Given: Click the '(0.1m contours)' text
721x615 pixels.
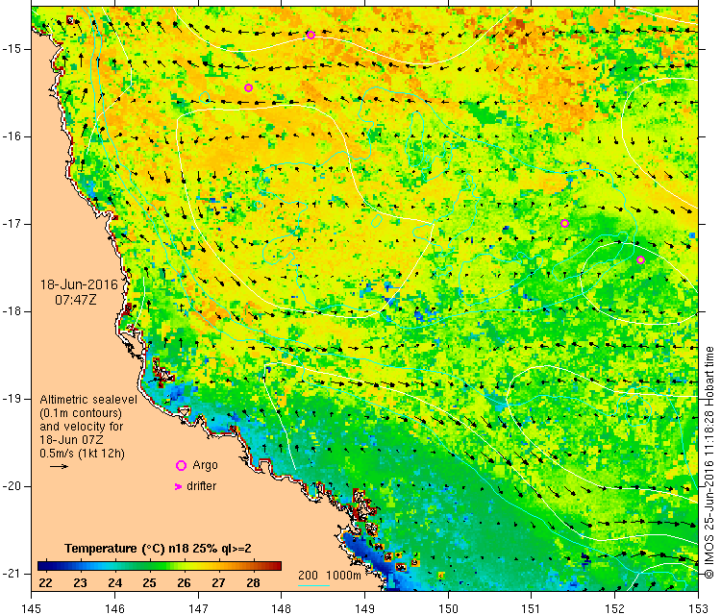Looking at the screenshot, I should point(81,413).
